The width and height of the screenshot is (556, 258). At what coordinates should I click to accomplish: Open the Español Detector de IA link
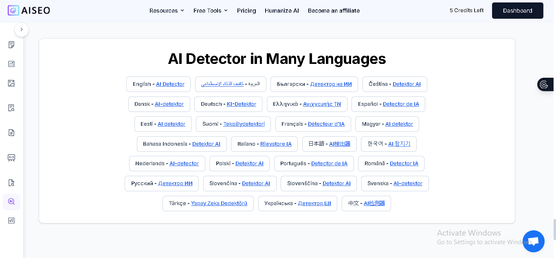tap(401, 104)
